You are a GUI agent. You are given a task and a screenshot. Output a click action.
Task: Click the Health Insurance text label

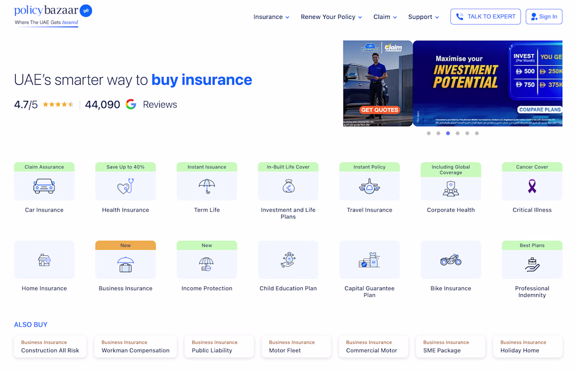coord(126,210)
